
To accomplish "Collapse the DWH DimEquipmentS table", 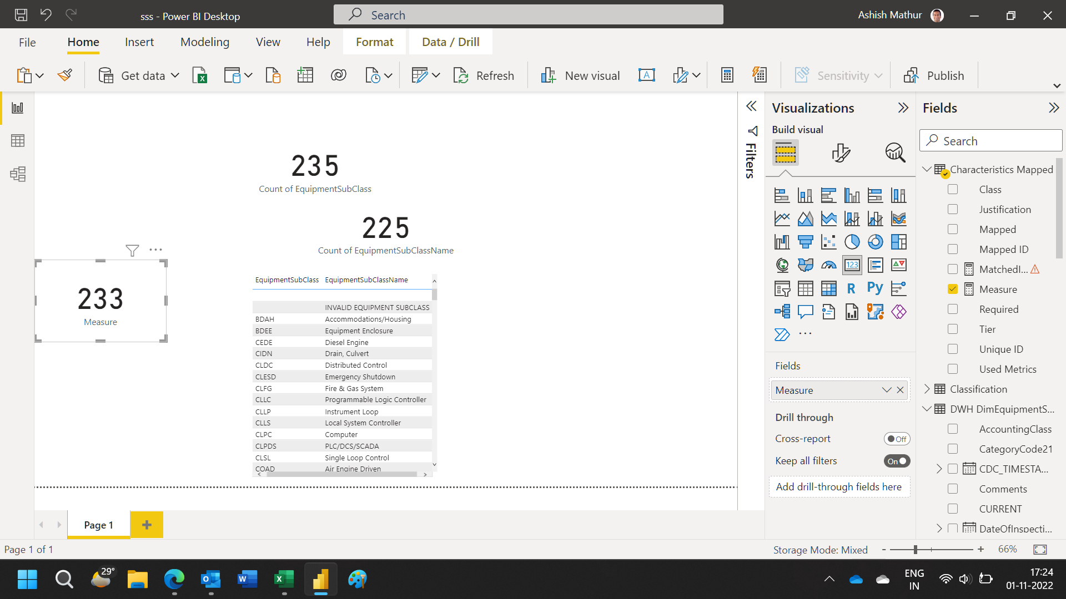I will pyautogui.click(x=927, y=409).
